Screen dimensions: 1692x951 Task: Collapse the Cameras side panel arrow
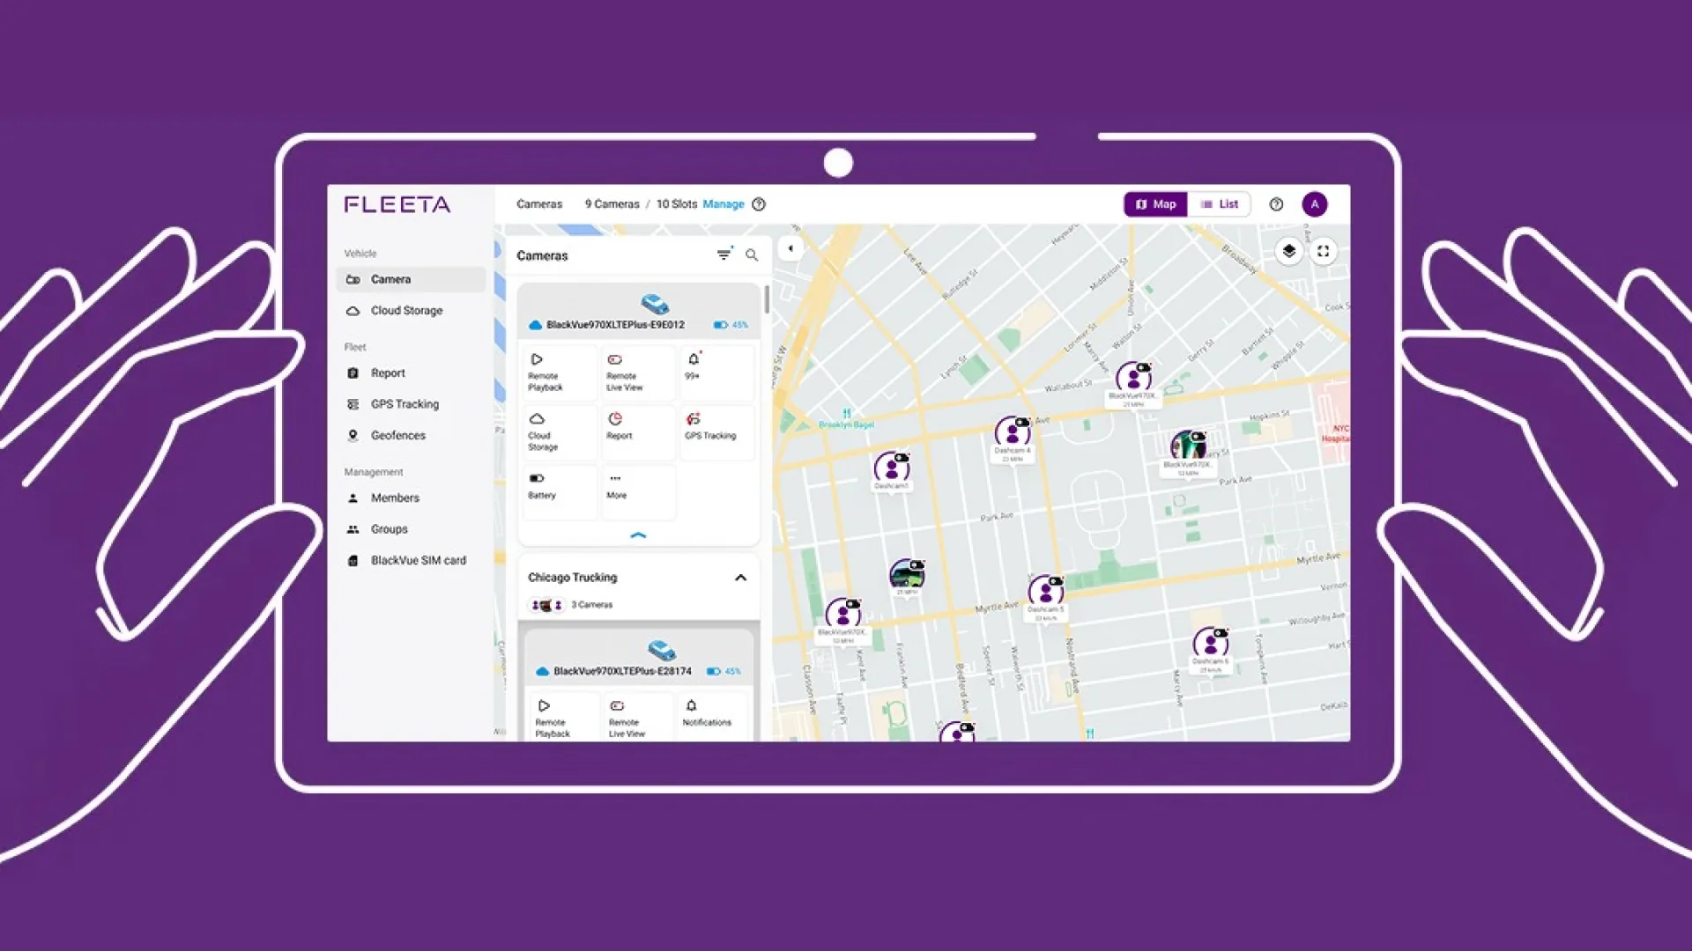pyautogui.click(x=790, y=249)
